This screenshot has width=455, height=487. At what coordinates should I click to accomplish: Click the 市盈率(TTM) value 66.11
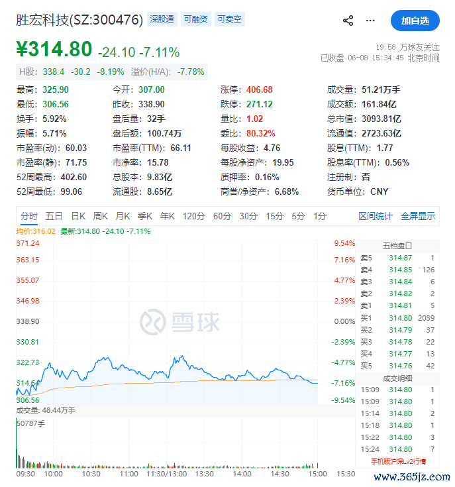pyautogui.click(x=181, y=148)
